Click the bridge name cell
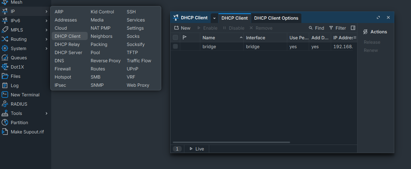The width and height of the screenshot is (411, 169). [x=222, y=47]
